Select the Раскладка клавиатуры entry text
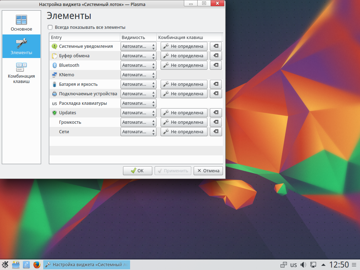 (x=83, y=103)
